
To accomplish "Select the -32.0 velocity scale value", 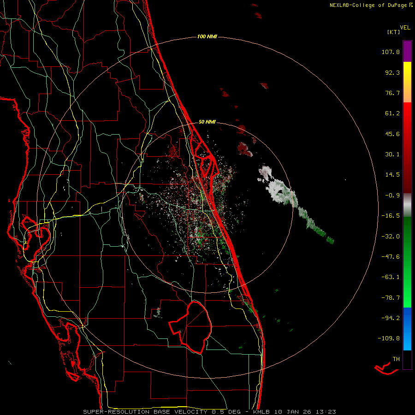I will [x=391, y=237].
